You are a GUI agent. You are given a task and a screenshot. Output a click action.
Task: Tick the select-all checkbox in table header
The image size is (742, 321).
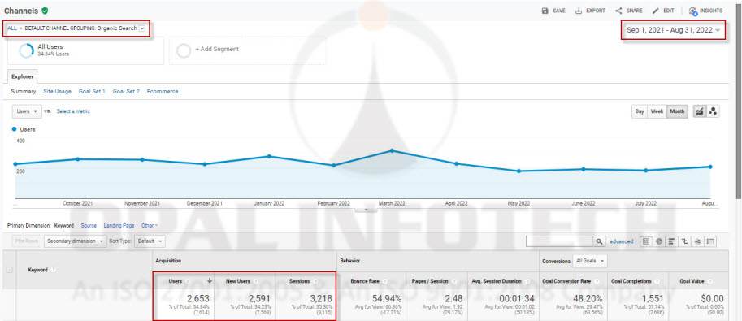pyautogui.click(x=9, y=269)
